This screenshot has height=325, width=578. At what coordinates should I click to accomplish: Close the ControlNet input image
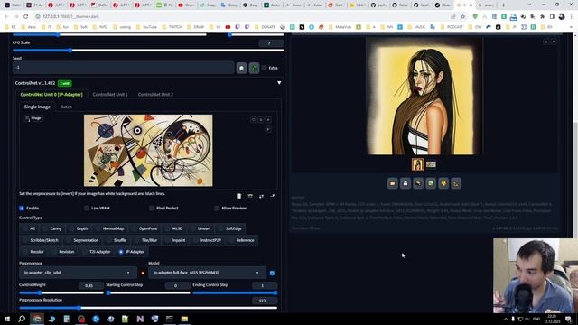[x=268, y=120]
